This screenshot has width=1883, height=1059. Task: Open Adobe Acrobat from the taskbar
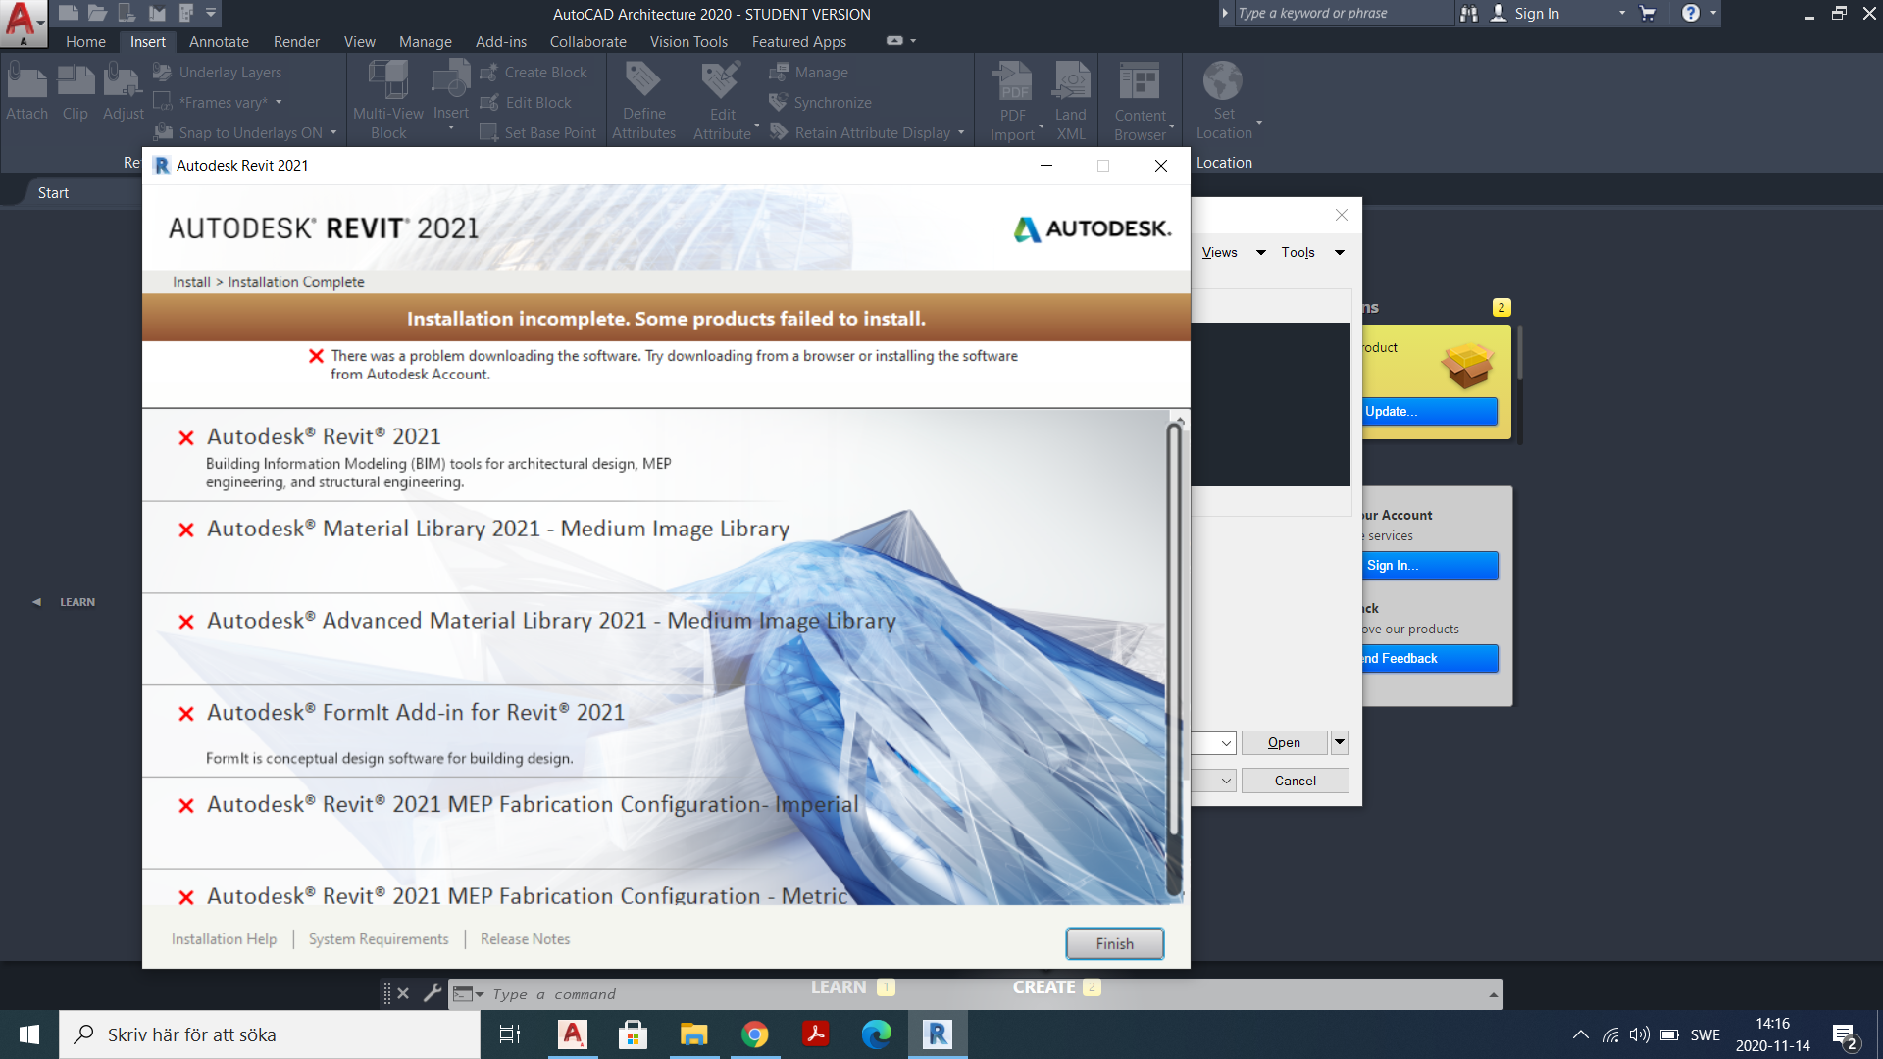pyautogui.click(x=816, y=1034)
